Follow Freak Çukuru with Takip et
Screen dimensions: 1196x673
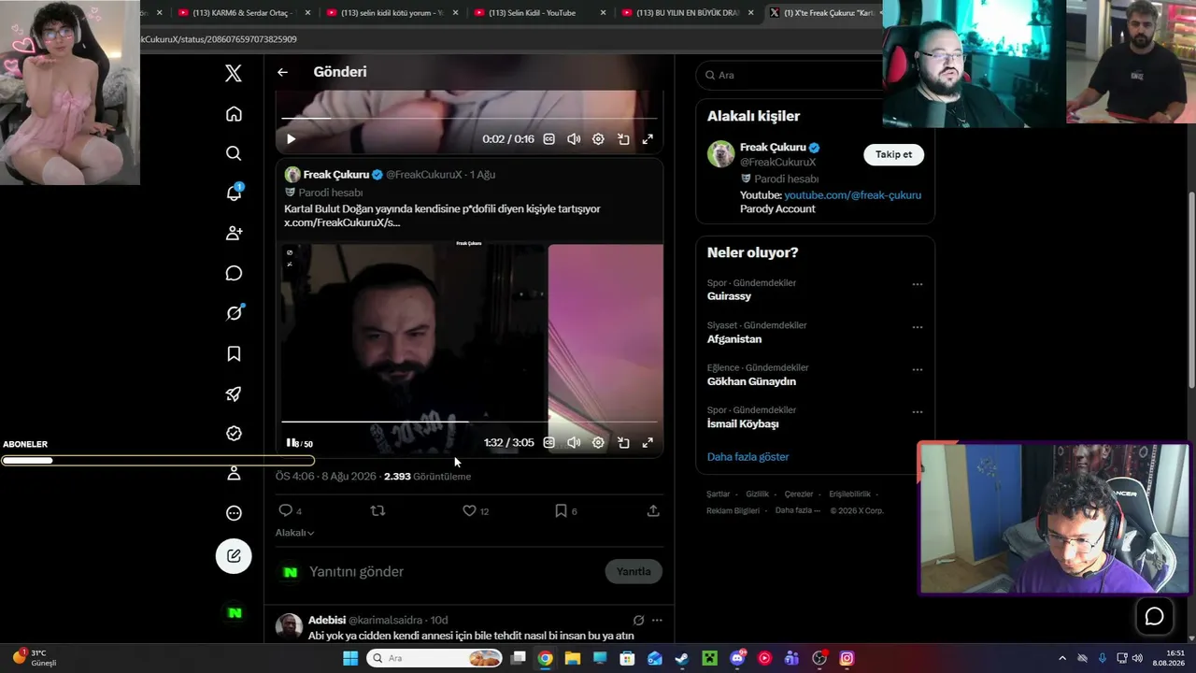(x=893, y=154)
